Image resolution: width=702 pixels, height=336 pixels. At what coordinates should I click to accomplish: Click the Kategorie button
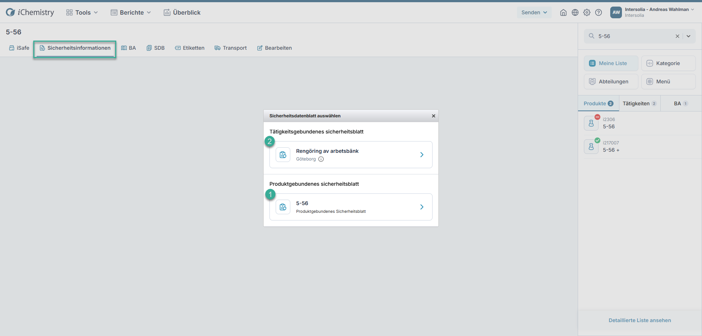coord(668,63)
